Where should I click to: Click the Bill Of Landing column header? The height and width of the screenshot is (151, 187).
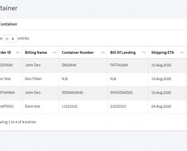tap(128, 52)
